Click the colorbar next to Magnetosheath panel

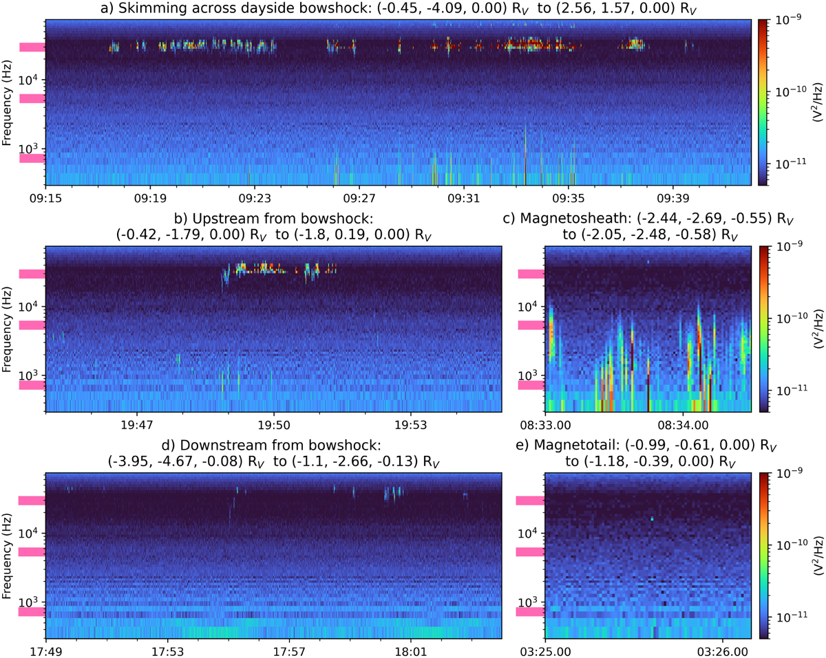763,329
